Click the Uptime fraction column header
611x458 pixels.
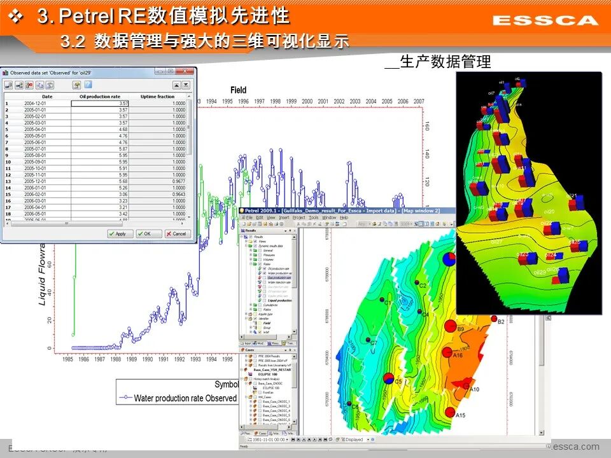point(157,96)
